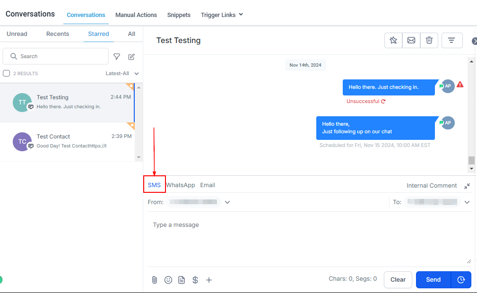477x293 pixels.
Task: Open the conversation filter lines icon
Action: (x=452, y=40)
